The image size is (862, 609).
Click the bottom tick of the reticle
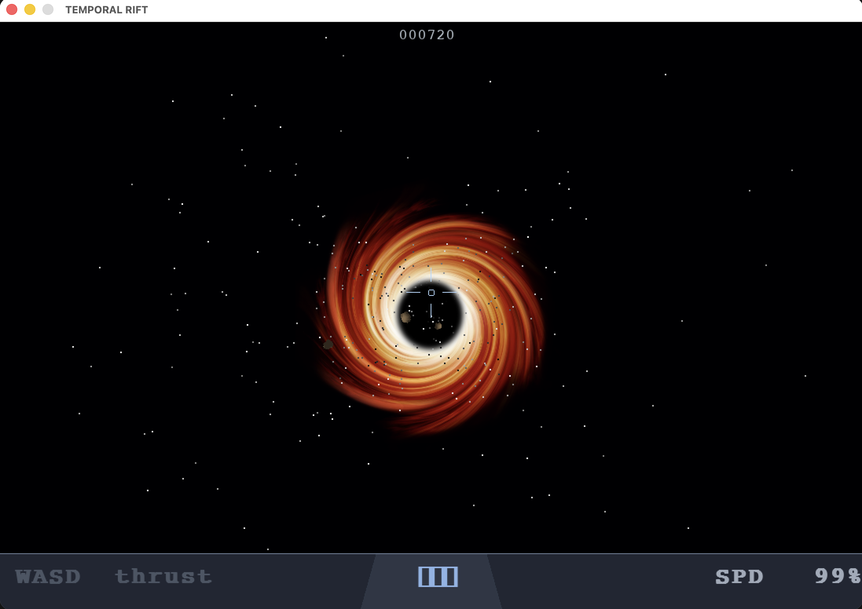click(x=431, y=310)
